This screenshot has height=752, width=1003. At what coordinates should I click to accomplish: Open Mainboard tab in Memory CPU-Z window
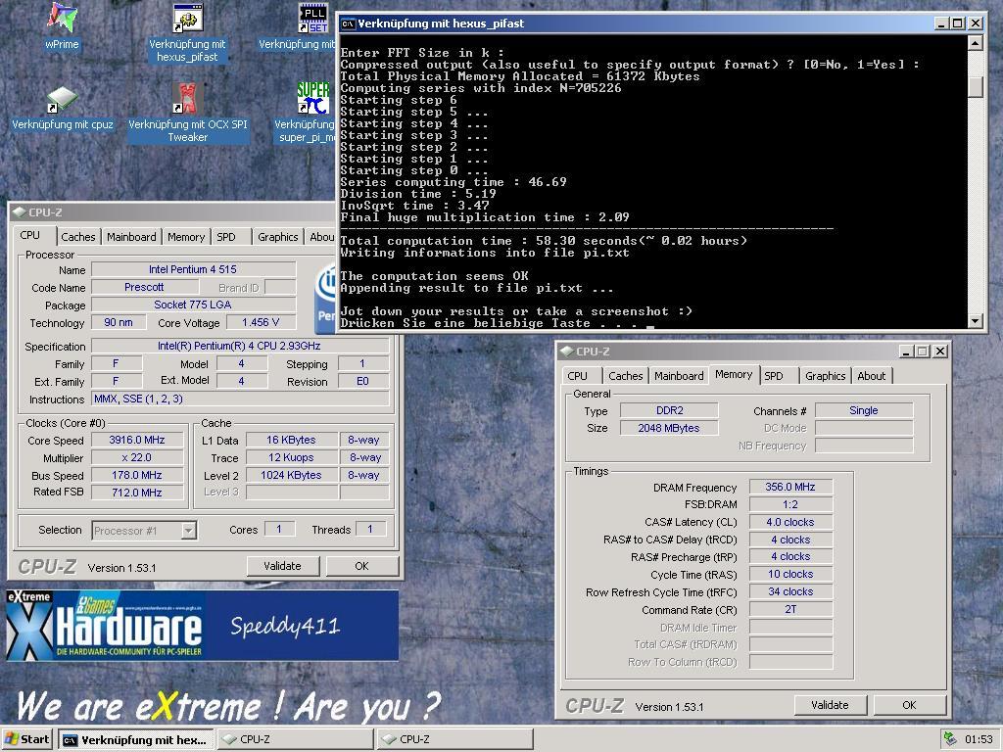pyautogui.click(x=679, y=376)
